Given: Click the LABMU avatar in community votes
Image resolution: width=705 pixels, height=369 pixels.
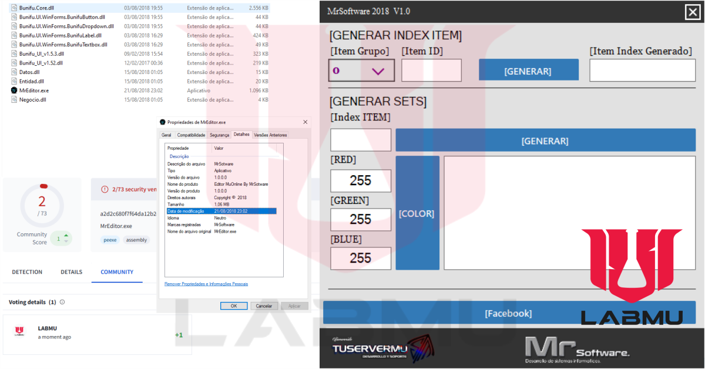Looking at the screenshot, I should 20,332.
